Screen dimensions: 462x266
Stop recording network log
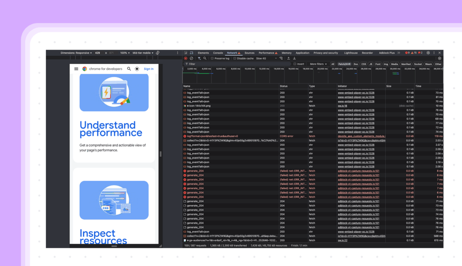(x=185, y=59)
